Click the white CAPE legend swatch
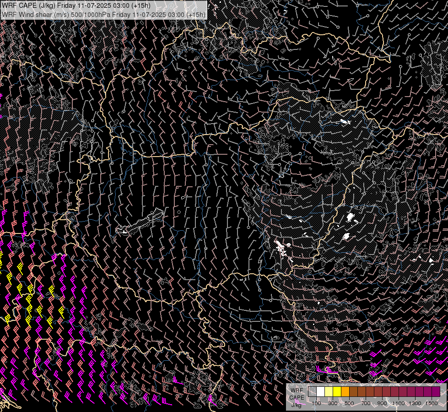Image resolution: width=448 pixels, height=412 pixels. [x=321, y=391]
